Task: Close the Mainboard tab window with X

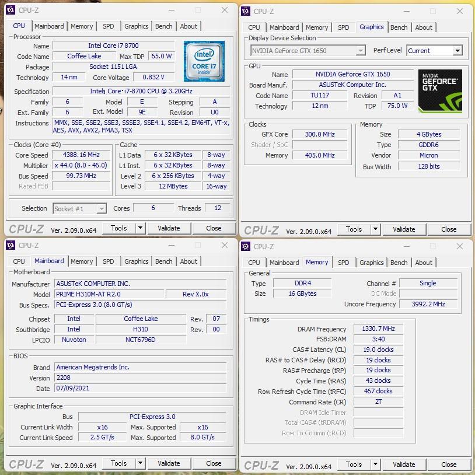Action: (225, 245)
